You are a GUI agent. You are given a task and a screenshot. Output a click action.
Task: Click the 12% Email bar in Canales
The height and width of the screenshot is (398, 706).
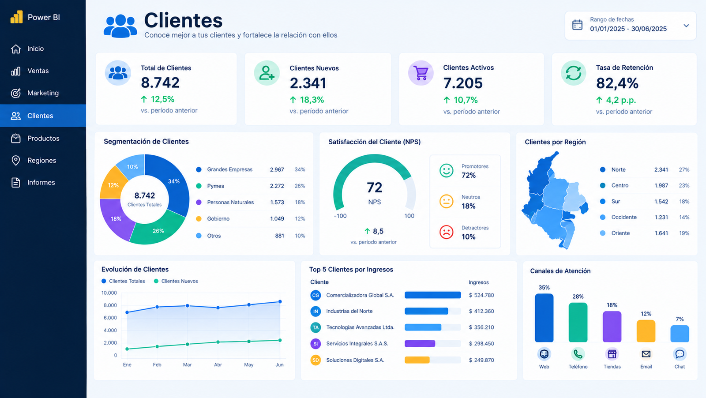coord(646,331)
